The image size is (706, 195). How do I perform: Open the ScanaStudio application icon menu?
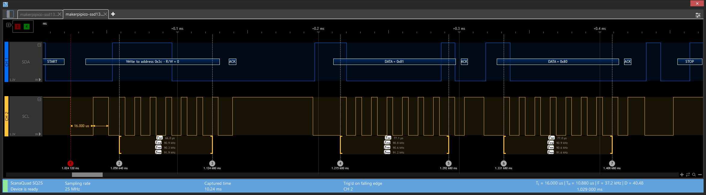(5, 4)
